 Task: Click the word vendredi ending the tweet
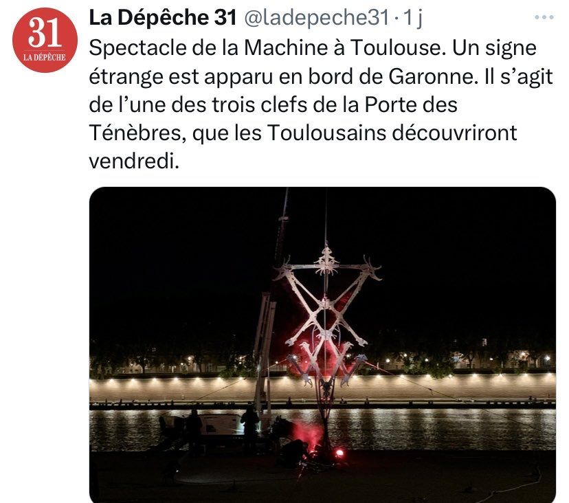coord(134,161)
